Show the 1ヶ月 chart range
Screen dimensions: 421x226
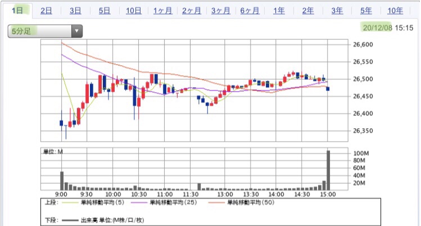[x=162, y=11]
